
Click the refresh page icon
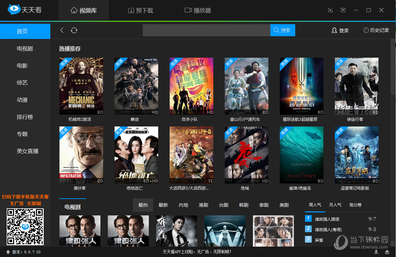click(74, 30)
